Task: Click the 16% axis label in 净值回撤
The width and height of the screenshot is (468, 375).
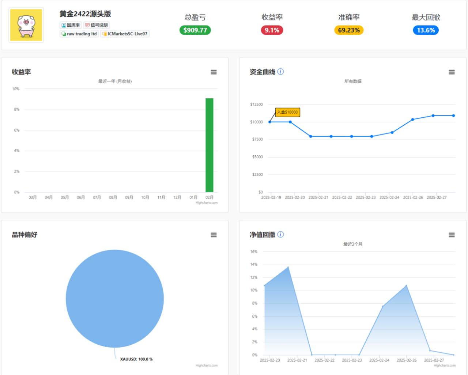Action: (x=254, y=252)
